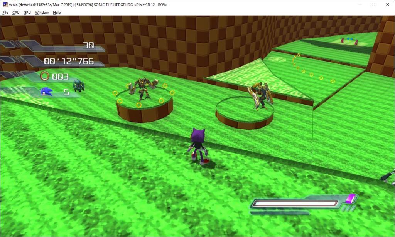Click the lives count number 5
The image size is (395, 237).
(66, 92)
